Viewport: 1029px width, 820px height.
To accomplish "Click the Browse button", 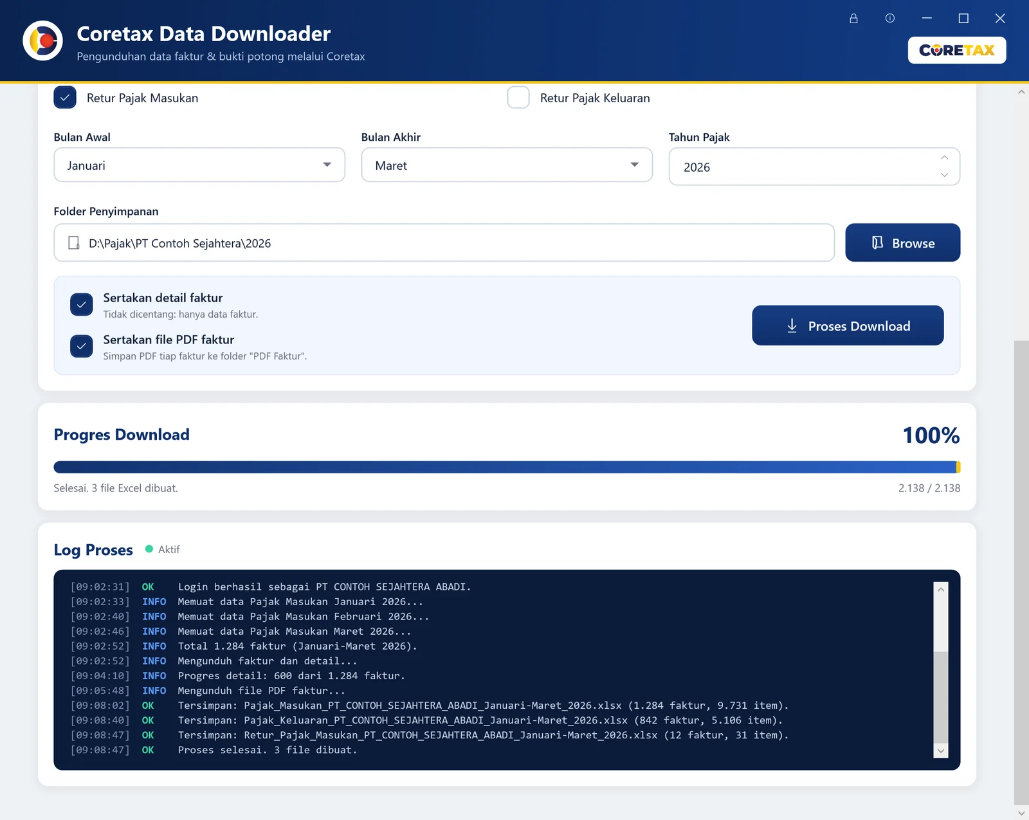I will click(902, 243).
